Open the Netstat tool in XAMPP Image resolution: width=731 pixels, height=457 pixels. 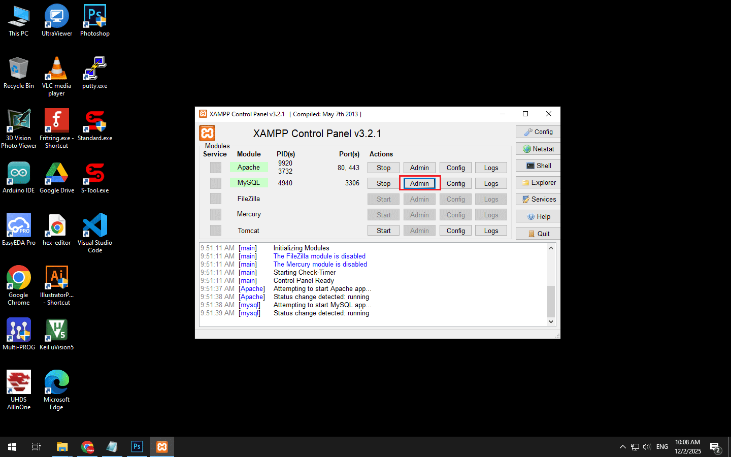click(538, 149)
